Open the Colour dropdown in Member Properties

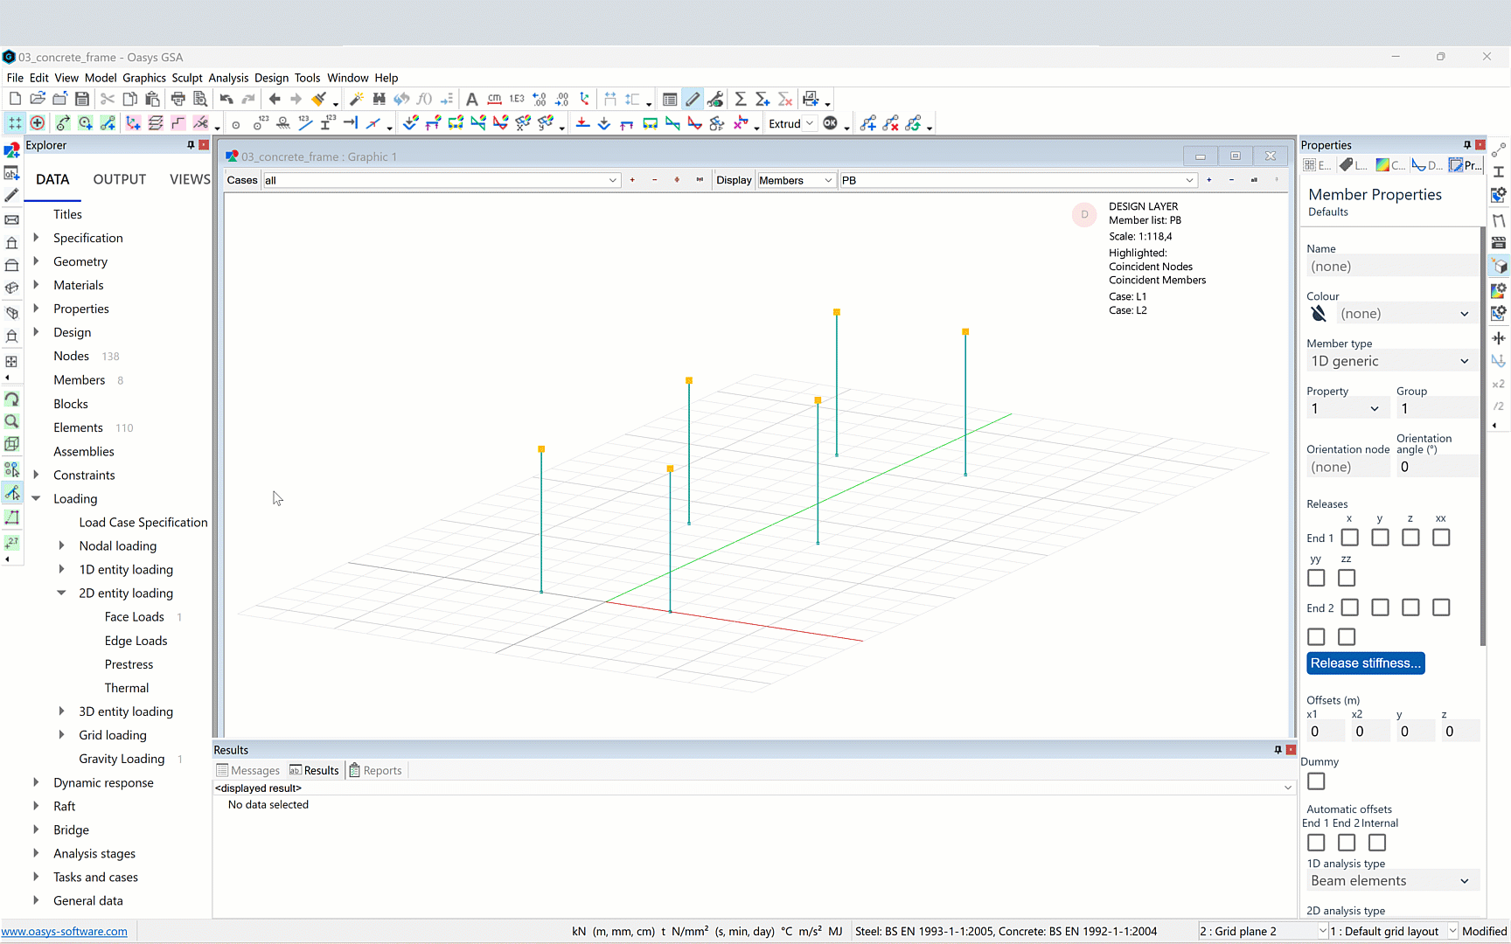[1404, 314]
